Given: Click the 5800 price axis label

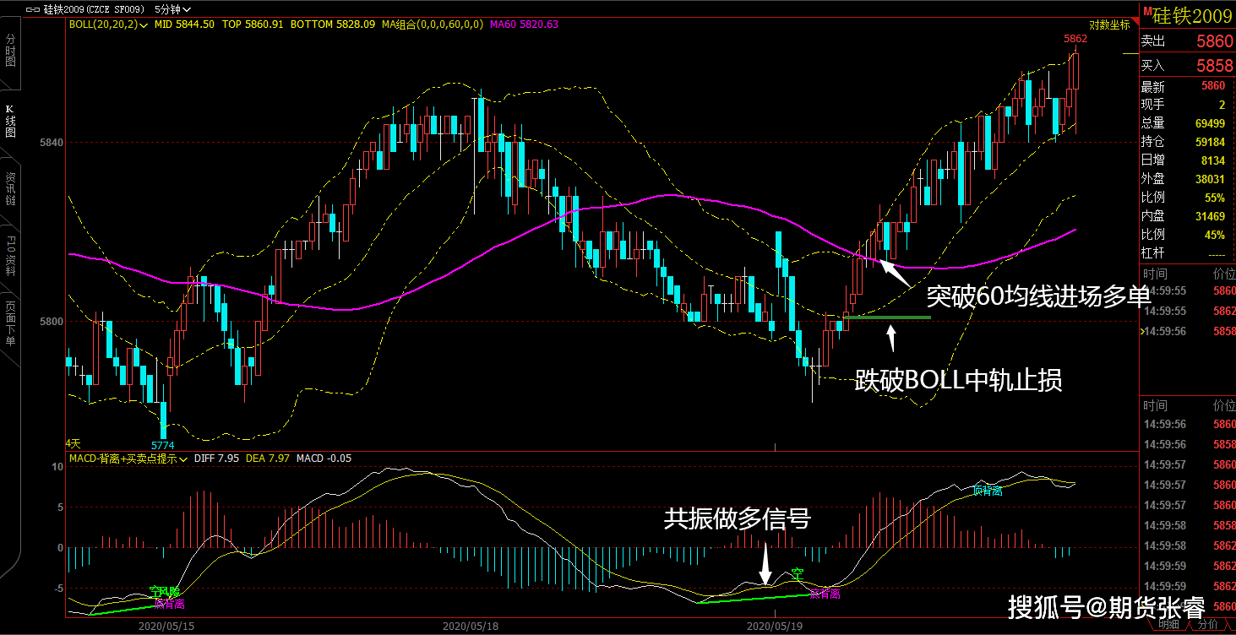Looking at the screenshot, I should (x=52, y=321).
